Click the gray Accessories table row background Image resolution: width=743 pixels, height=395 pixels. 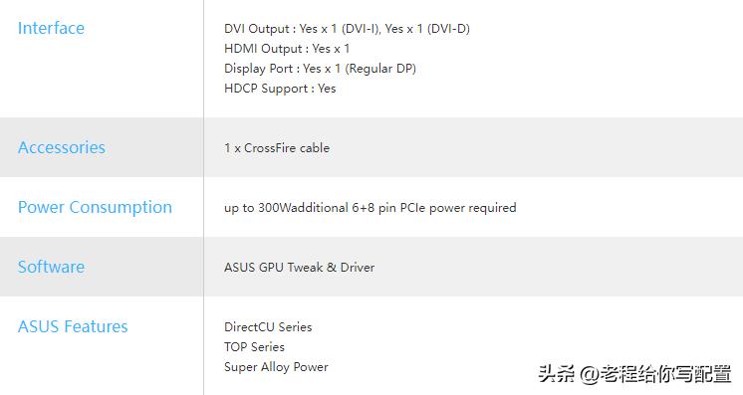click(x=371, y=147)
